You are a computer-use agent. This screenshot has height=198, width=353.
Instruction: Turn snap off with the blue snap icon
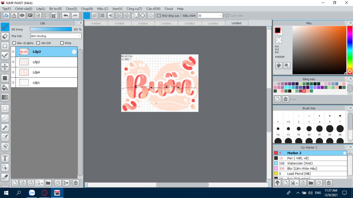point(87,15)
